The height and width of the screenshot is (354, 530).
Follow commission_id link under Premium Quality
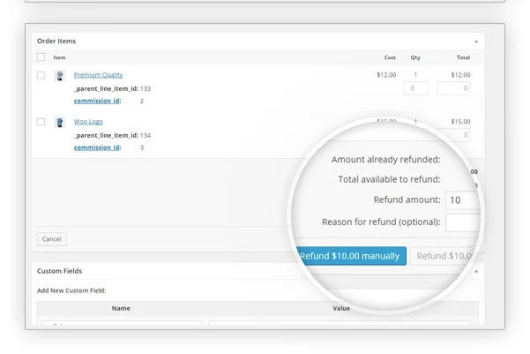(97, 101)
